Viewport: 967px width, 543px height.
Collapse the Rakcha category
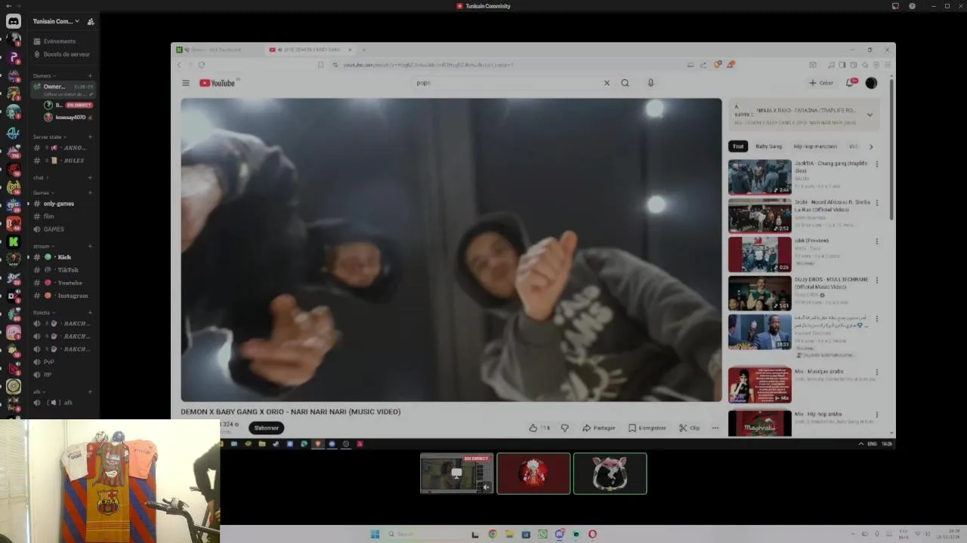pos(43,312)
